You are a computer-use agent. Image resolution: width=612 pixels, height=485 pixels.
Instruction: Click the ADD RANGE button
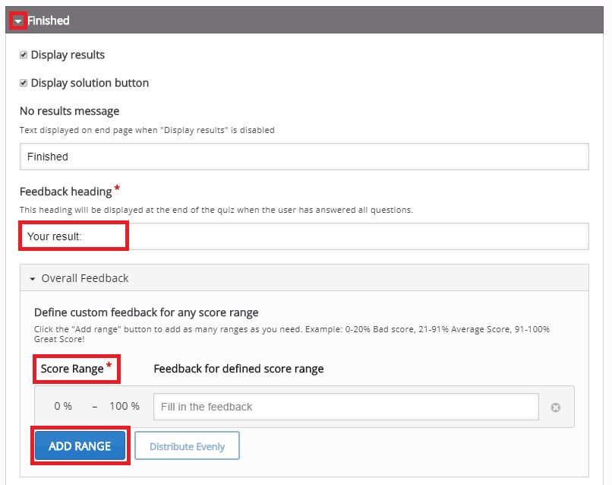pyautogui.click(x=80, y=446)
